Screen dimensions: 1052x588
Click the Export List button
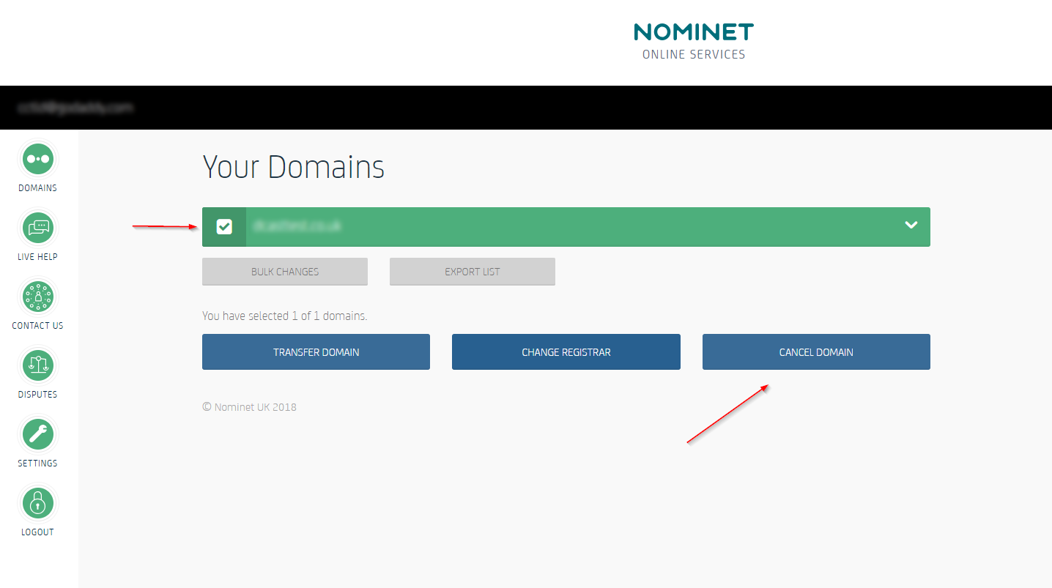tap(473, 271)
